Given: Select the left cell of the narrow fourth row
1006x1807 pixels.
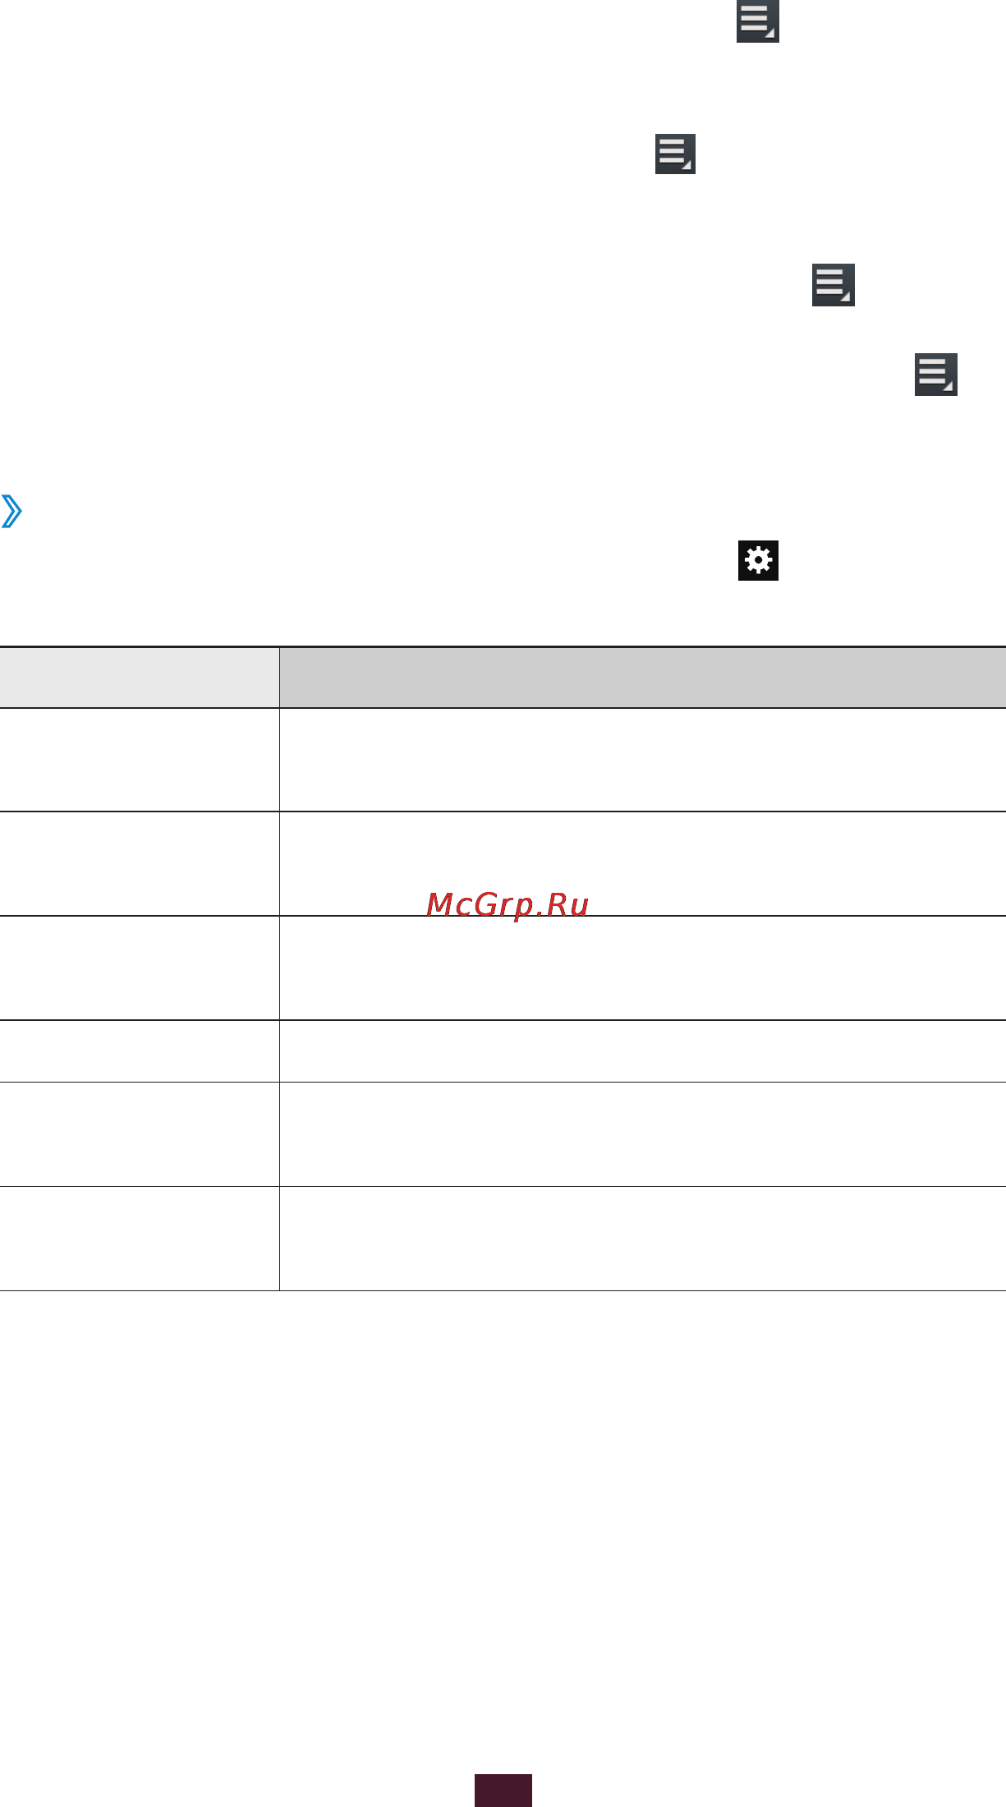Looking at the screenshot, I should coord(140,1051).
